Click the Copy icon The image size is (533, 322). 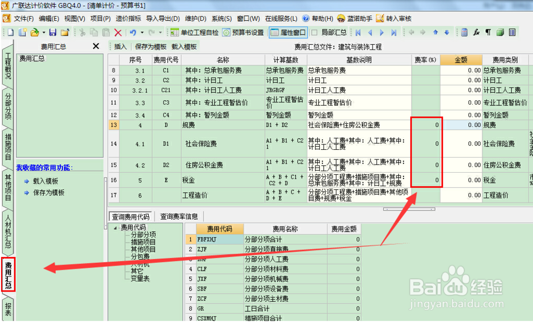click(x=94, y=33)
